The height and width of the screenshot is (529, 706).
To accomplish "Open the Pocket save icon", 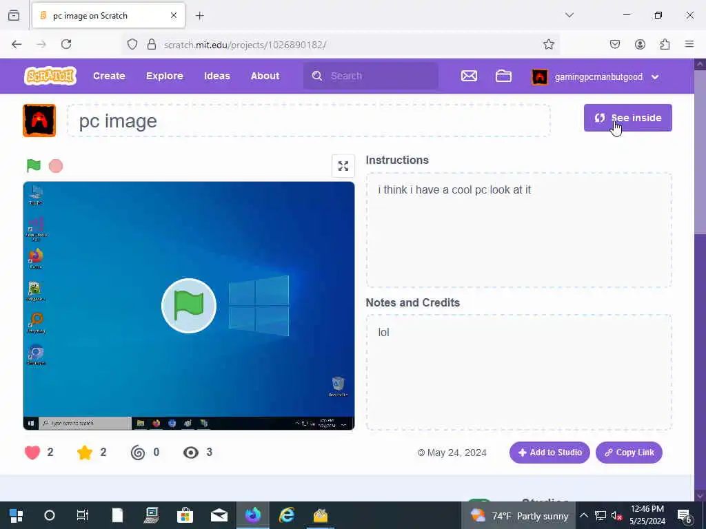I will (615, 44).
